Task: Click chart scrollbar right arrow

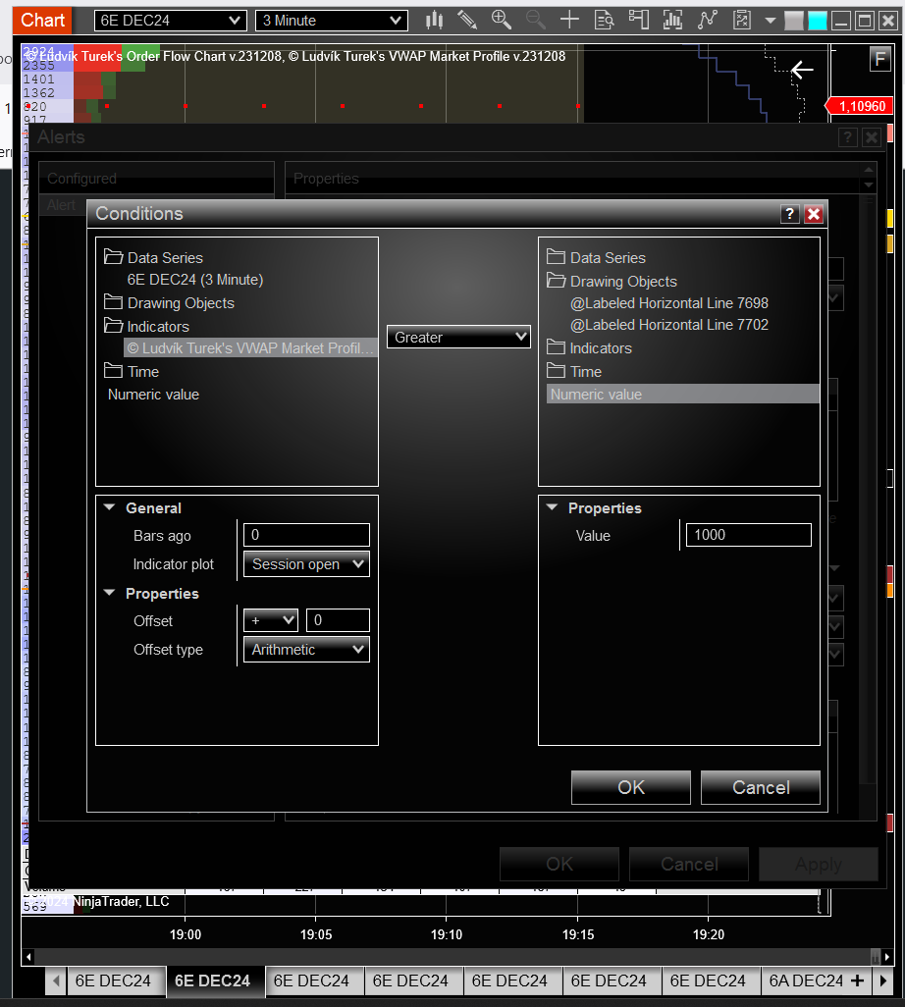Action: (887, 957)
